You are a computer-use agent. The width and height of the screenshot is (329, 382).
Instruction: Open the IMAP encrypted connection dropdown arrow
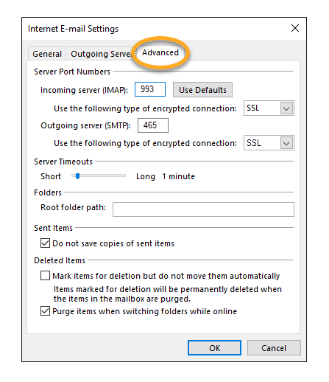[286, 108]
